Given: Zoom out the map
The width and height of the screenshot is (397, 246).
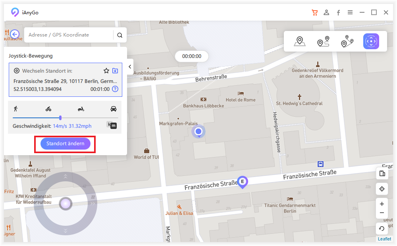Looking at the screenshot, I should 382,213.
